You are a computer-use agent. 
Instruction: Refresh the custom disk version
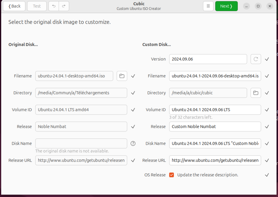tap(256, 59)
